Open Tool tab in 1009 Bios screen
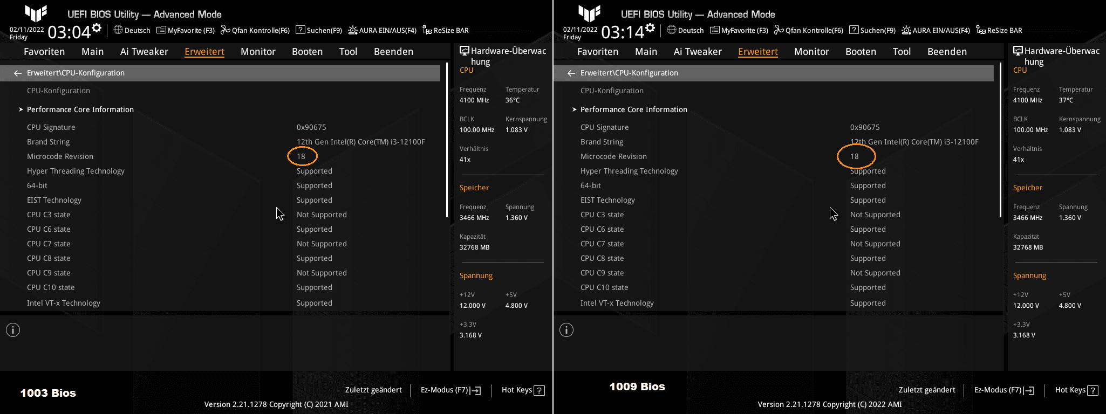Screen dimensions: 1106x414 tap(902, 52)
